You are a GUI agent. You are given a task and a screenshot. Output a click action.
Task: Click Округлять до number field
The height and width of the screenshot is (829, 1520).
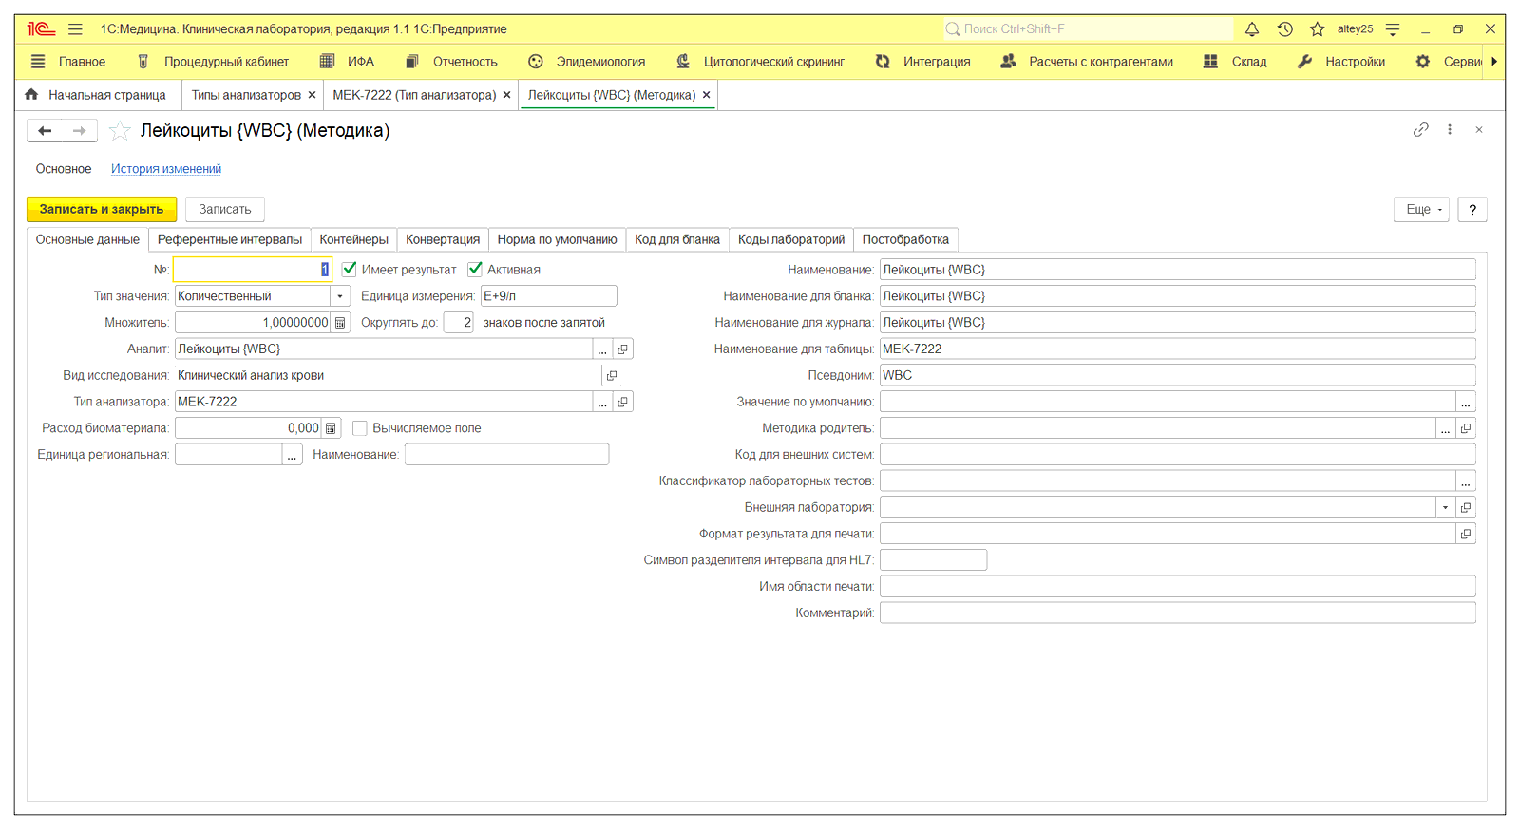coord(458,323)
